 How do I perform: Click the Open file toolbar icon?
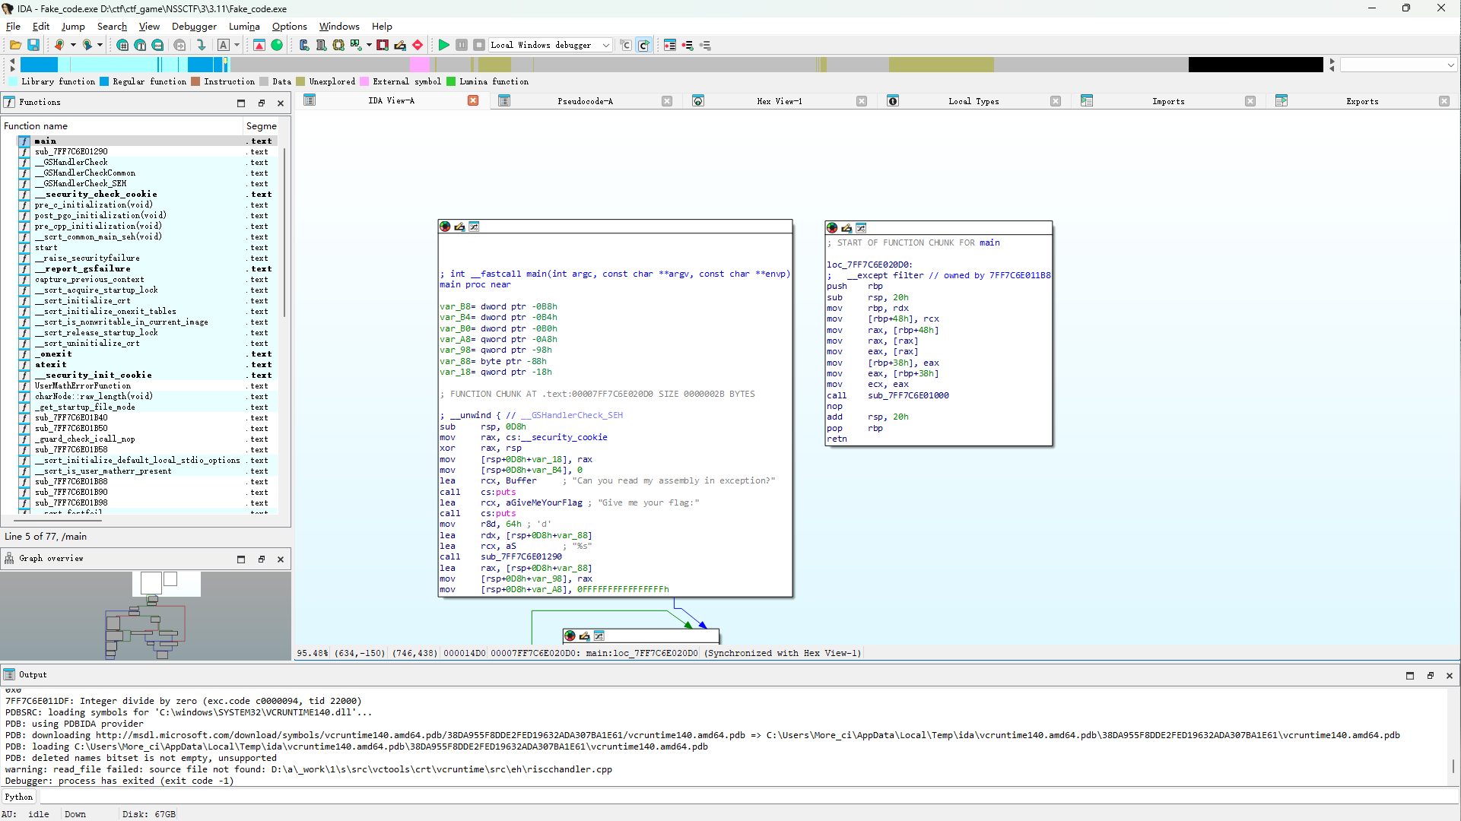point(15,45)
